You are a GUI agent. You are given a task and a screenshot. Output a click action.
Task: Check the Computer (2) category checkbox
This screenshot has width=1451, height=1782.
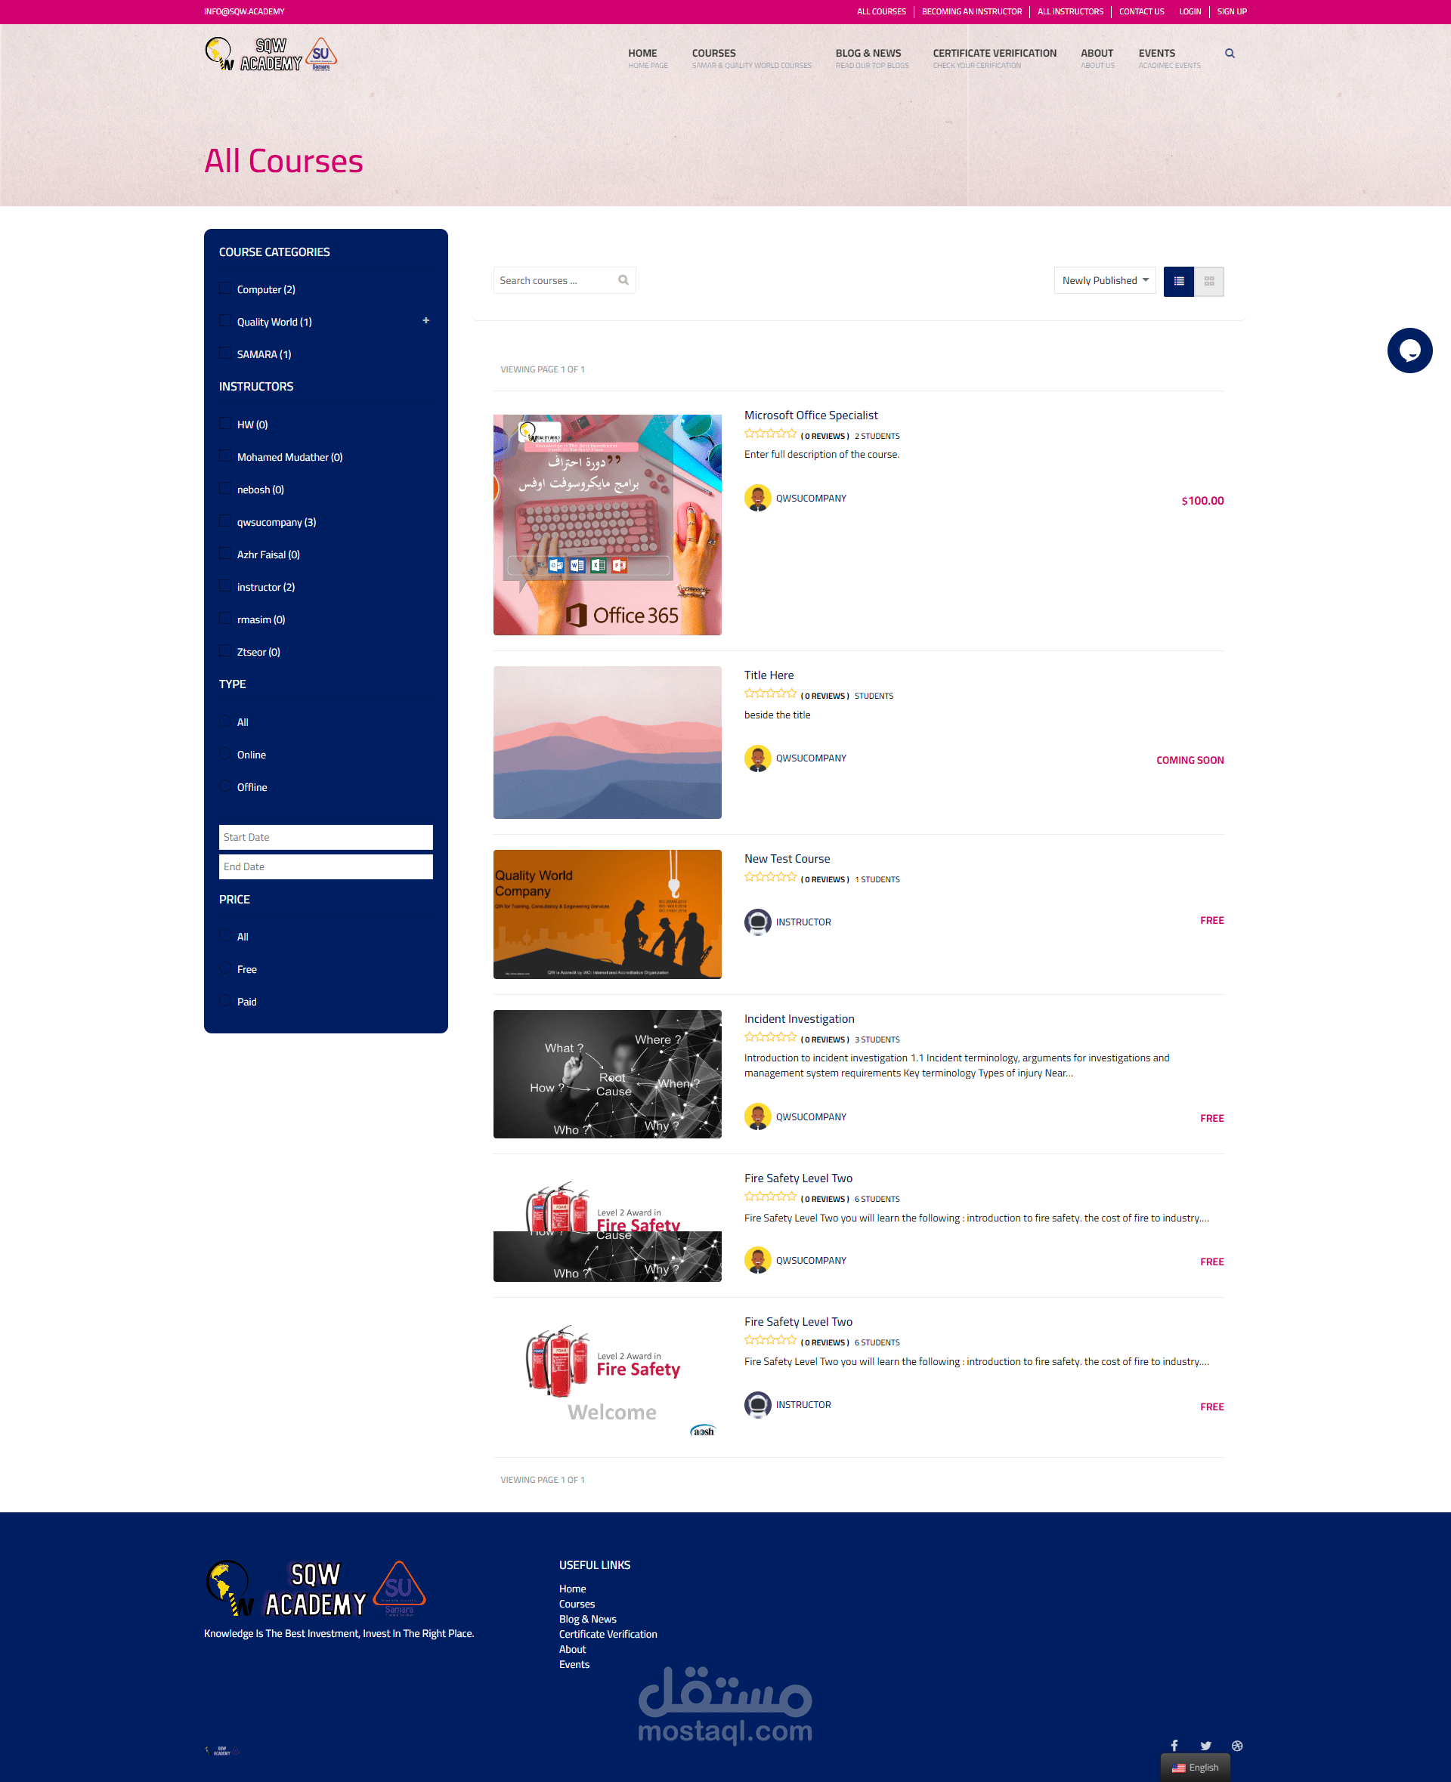click(225, 289)
